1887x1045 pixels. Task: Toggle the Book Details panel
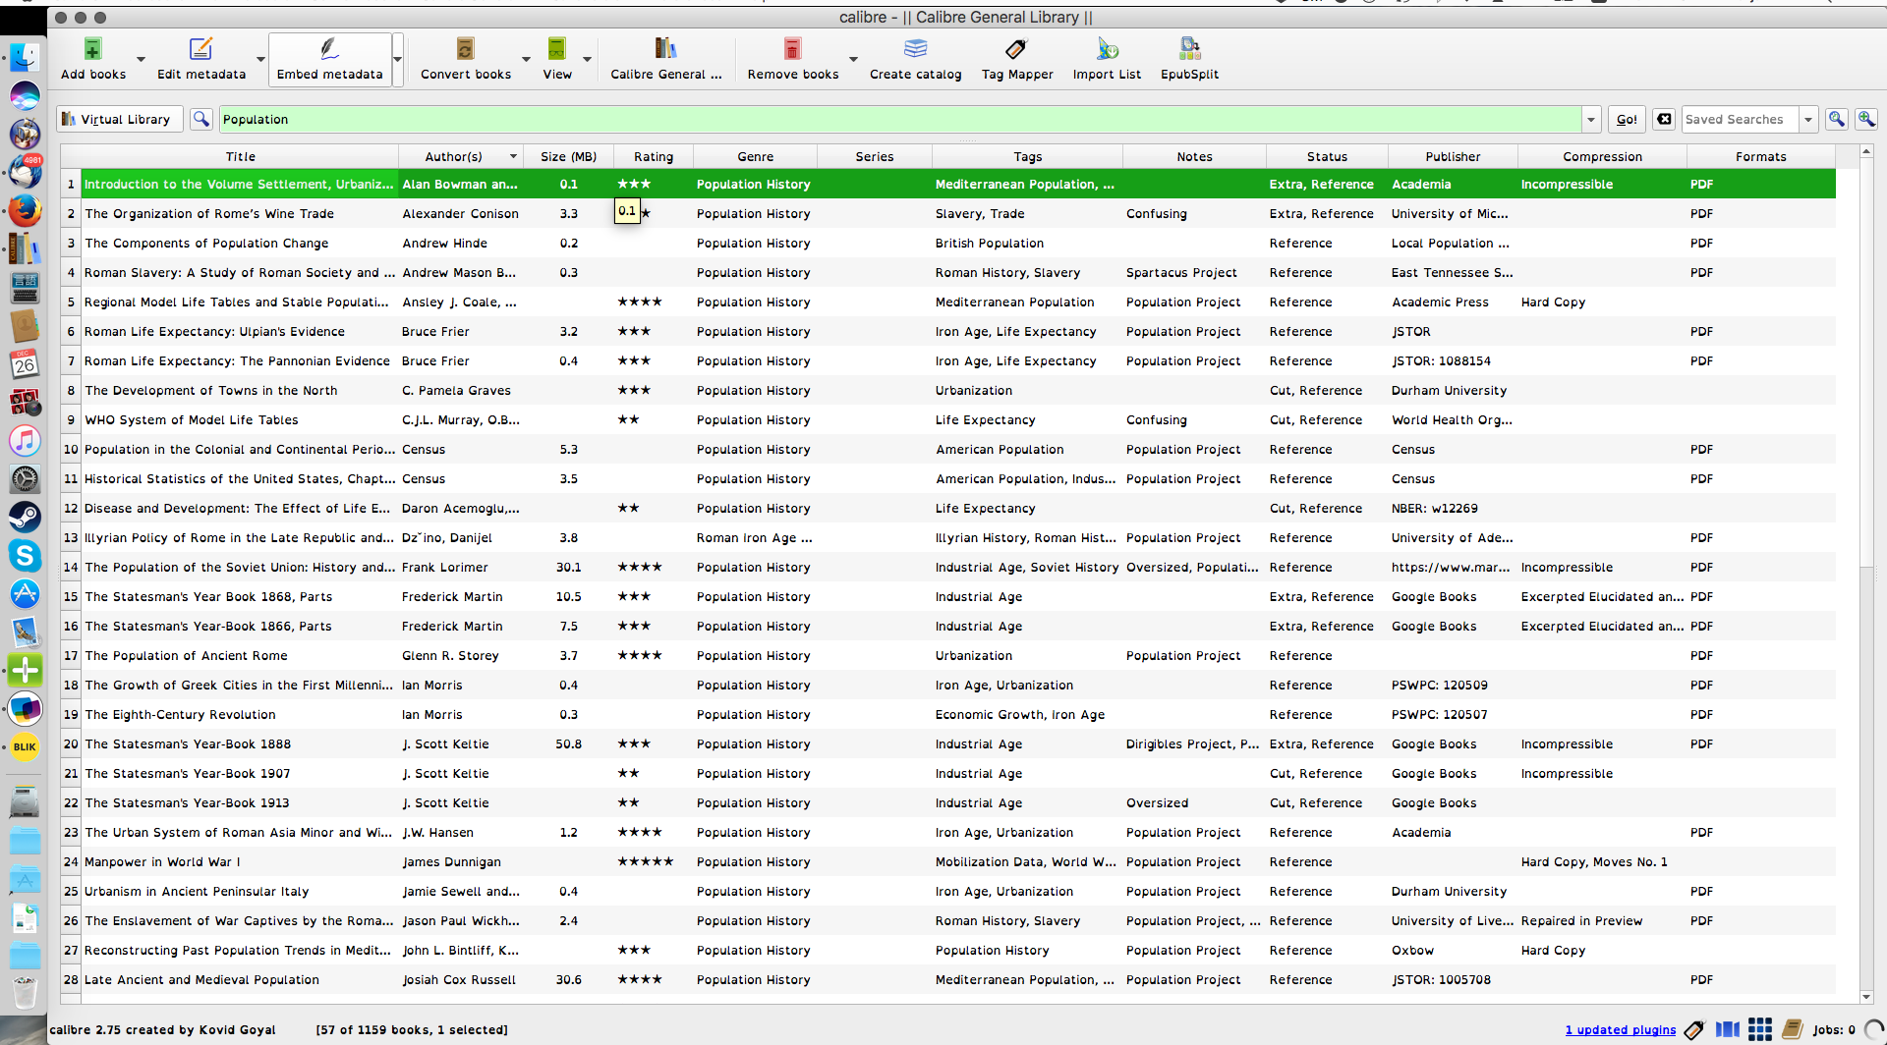point(1792,1029)
